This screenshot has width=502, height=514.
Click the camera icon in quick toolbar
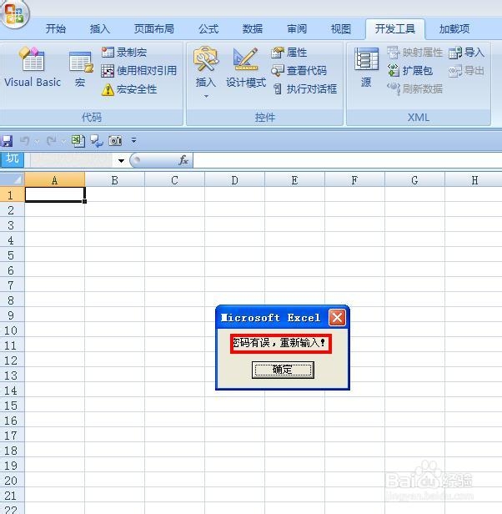(115, 141)
